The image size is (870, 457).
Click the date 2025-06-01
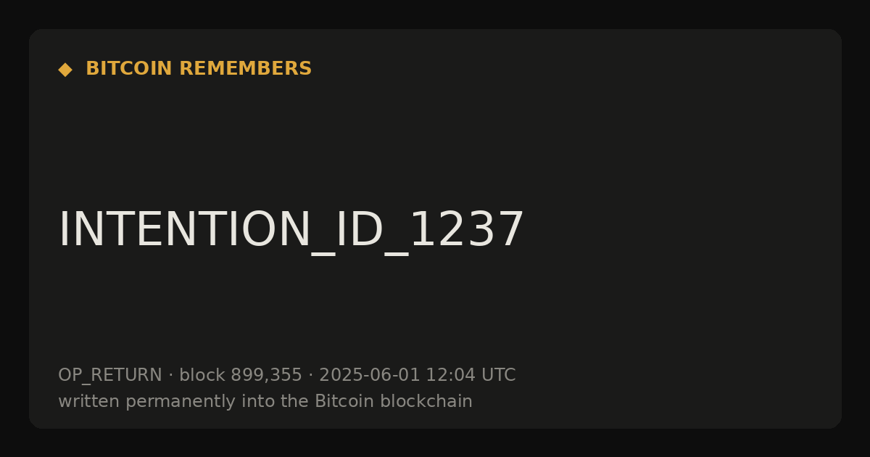(x=370, y=375)
